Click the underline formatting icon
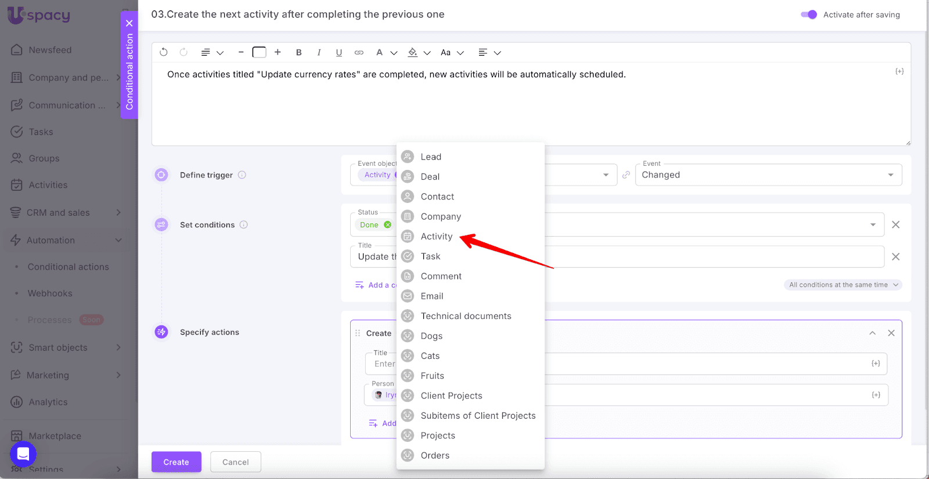The height and width of the screenshot is (479, 929). [339, 52]
